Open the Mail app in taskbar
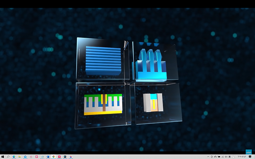Screen dimensions: 255x159 click(x=25, y=157)
